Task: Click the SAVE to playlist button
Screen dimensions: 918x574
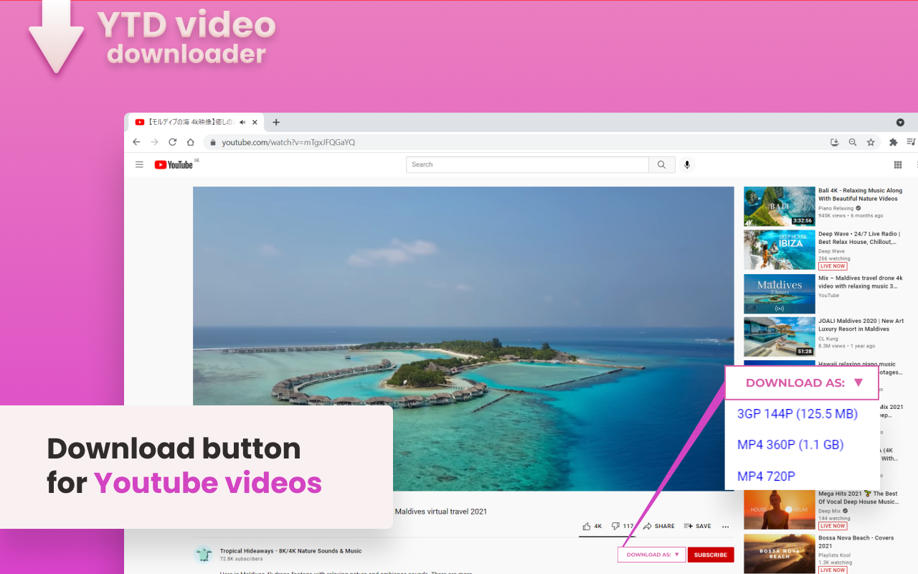Action: pos(697,526)
